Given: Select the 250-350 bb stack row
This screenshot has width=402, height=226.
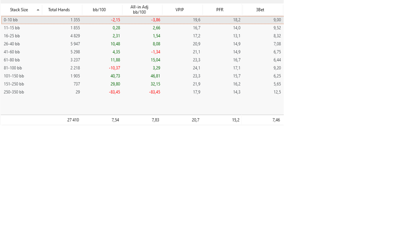Looking at the screenshot, I should point(142,92).
